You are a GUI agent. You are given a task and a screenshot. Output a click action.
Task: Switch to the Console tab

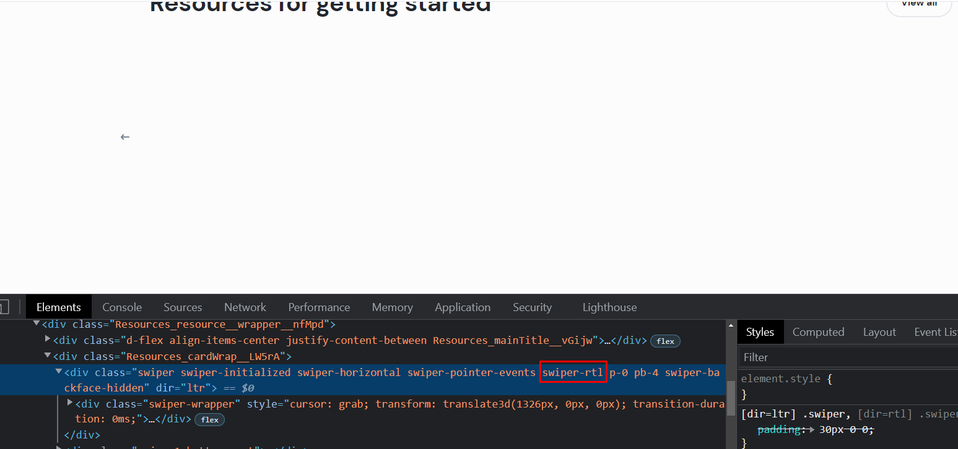[121, 307]
